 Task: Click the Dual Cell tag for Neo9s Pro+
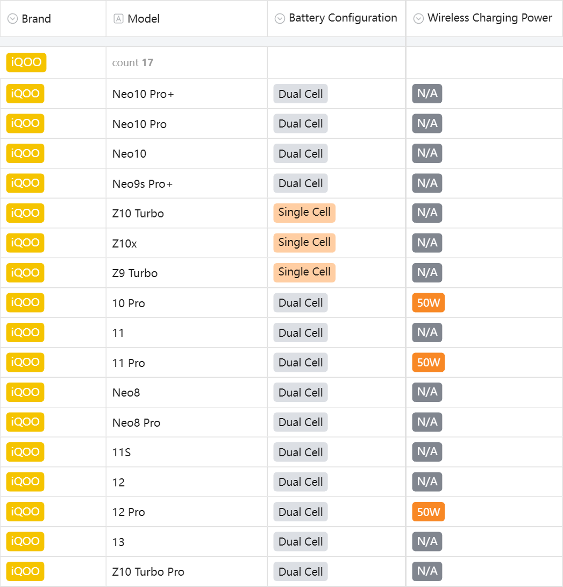pos(301,183)
